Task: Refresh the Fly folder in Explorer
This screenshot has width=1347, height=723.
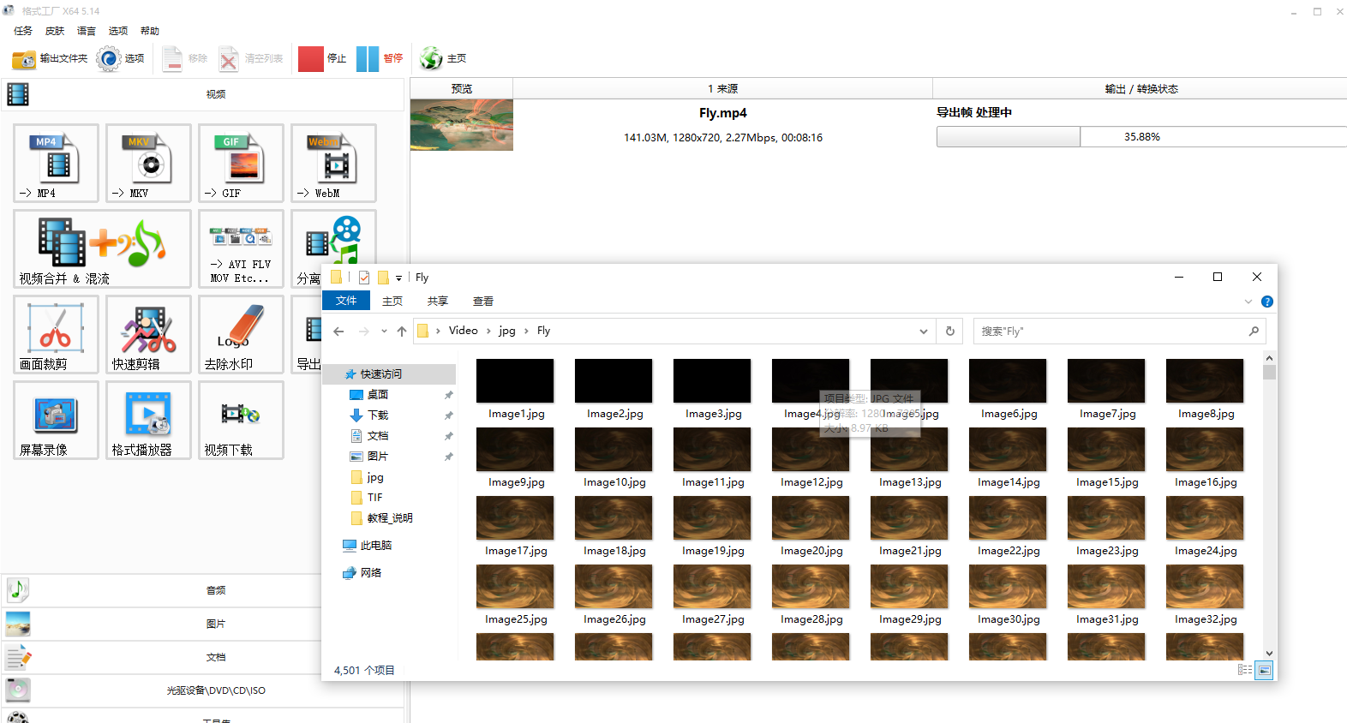Action: 949,331
